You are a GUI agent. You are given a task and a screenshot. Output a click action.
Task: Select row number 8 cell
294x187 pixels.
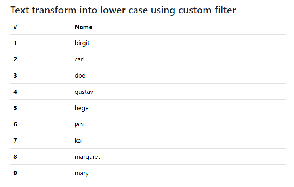click(15, 157)
